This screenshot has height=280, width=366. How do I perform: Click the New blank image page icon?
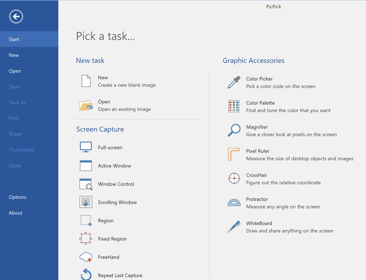(x=86, y=81)
